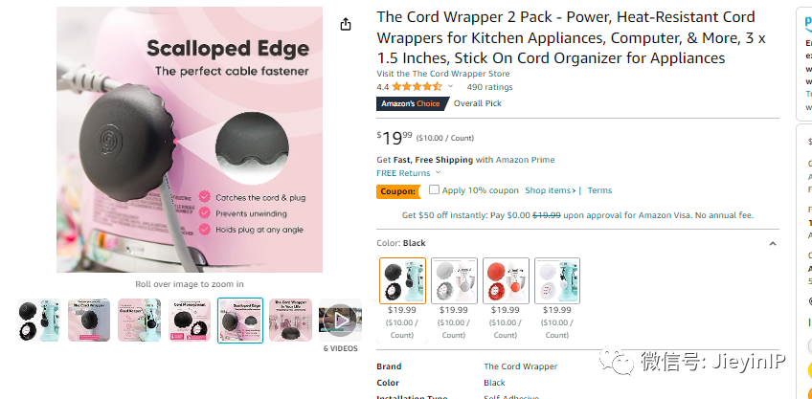Viewport: 812px width, 399px height.
Task: Collapse the Color section chevron
Action: [773, 244]
